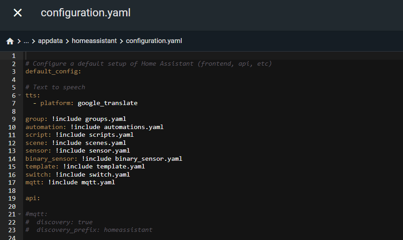Click the chevron before appdata
Viewport: 403px width, 240px height.
click(34, 41)
